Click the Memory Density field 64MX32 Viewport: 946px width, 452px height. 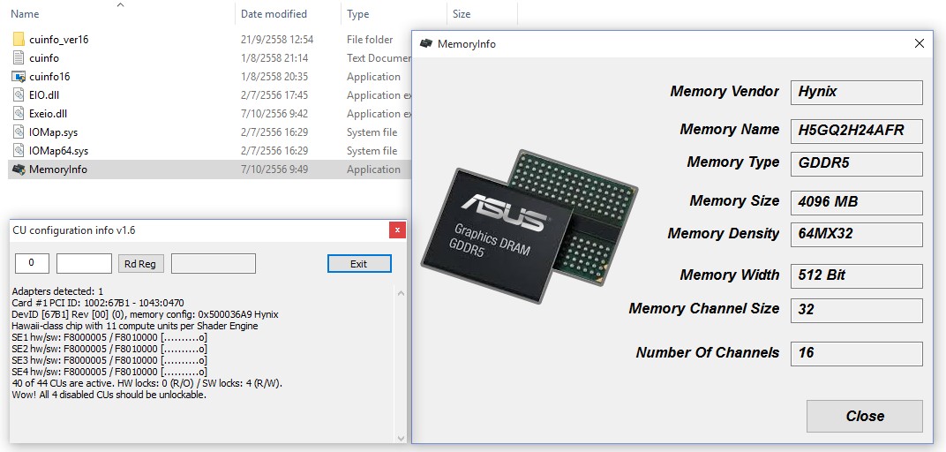click(857, 235)
